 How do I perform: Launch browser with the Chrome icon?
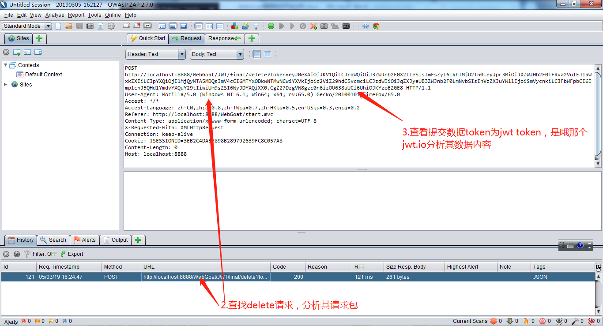click(376, 26)
